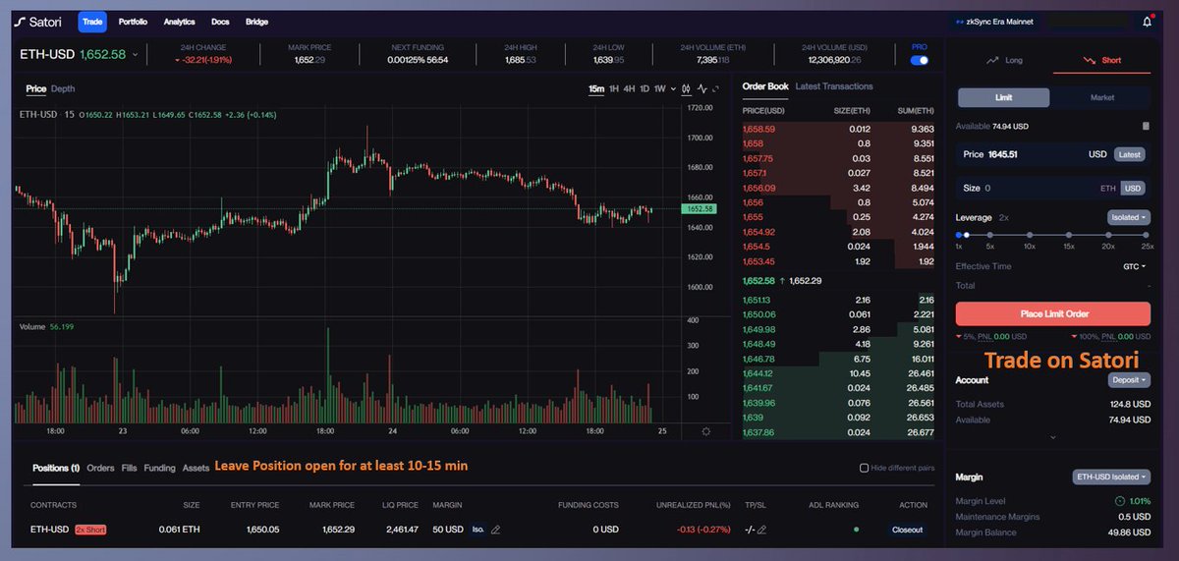Open the Funding tab

(159, 468)
